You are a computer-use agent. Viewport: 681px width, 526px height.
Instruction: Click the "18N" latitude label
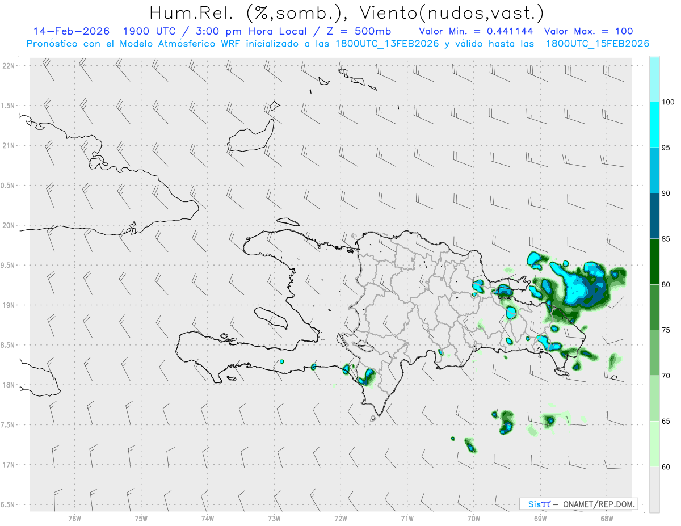[8, 385]
